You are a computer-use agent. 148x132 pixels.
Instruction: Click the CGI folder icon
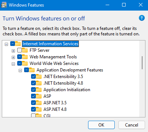(x=39, y=115)
